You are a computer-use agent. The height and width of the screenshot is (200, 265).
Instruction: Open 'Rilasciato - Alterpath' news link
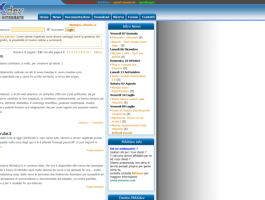(124, 37)
